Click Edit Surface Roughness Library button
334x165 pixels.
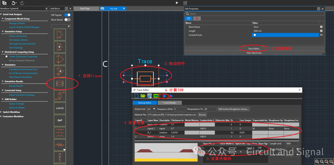pos(234,109)
